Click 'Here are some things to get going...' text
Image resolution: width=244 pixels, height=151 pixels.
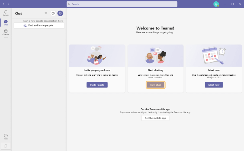tap(155, 32)
